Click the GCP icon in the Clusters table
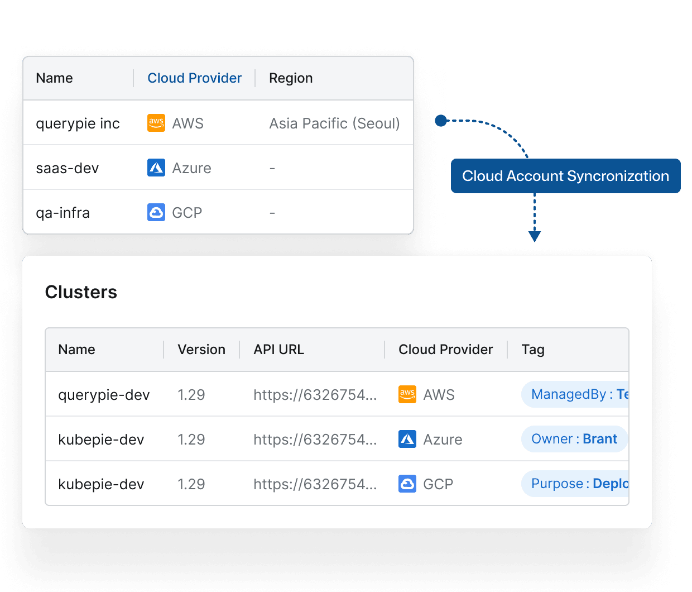Image resolution: width=692 pixels, height=592 pixels. click(407, 484)
